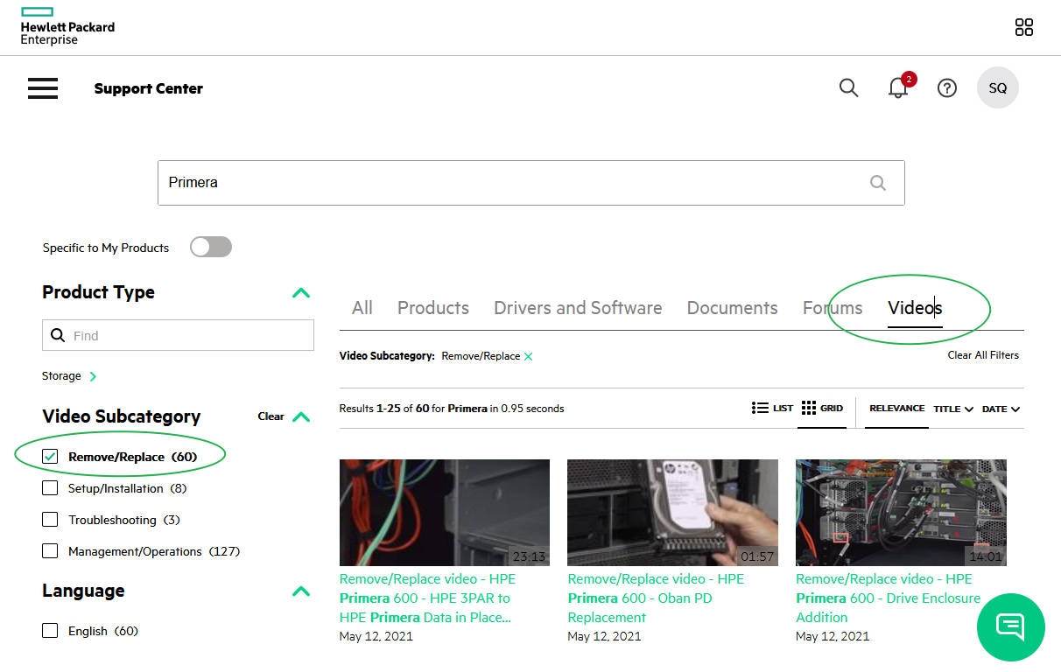
Task: Toggle Specific to My Products switch
Action: (x=211, y=248)
